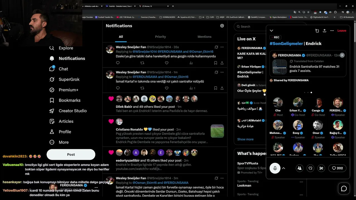
Task: Switch to the Mentions tab
Action: pyautogui.click(x=204, y=37)
